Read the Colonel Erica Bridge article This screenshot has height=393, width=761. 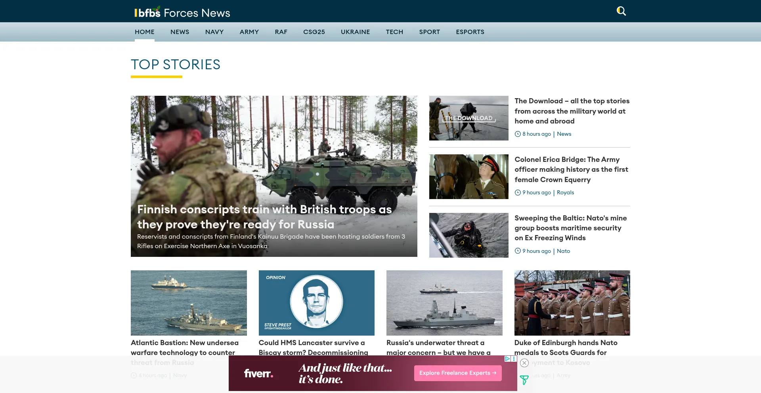571,169
